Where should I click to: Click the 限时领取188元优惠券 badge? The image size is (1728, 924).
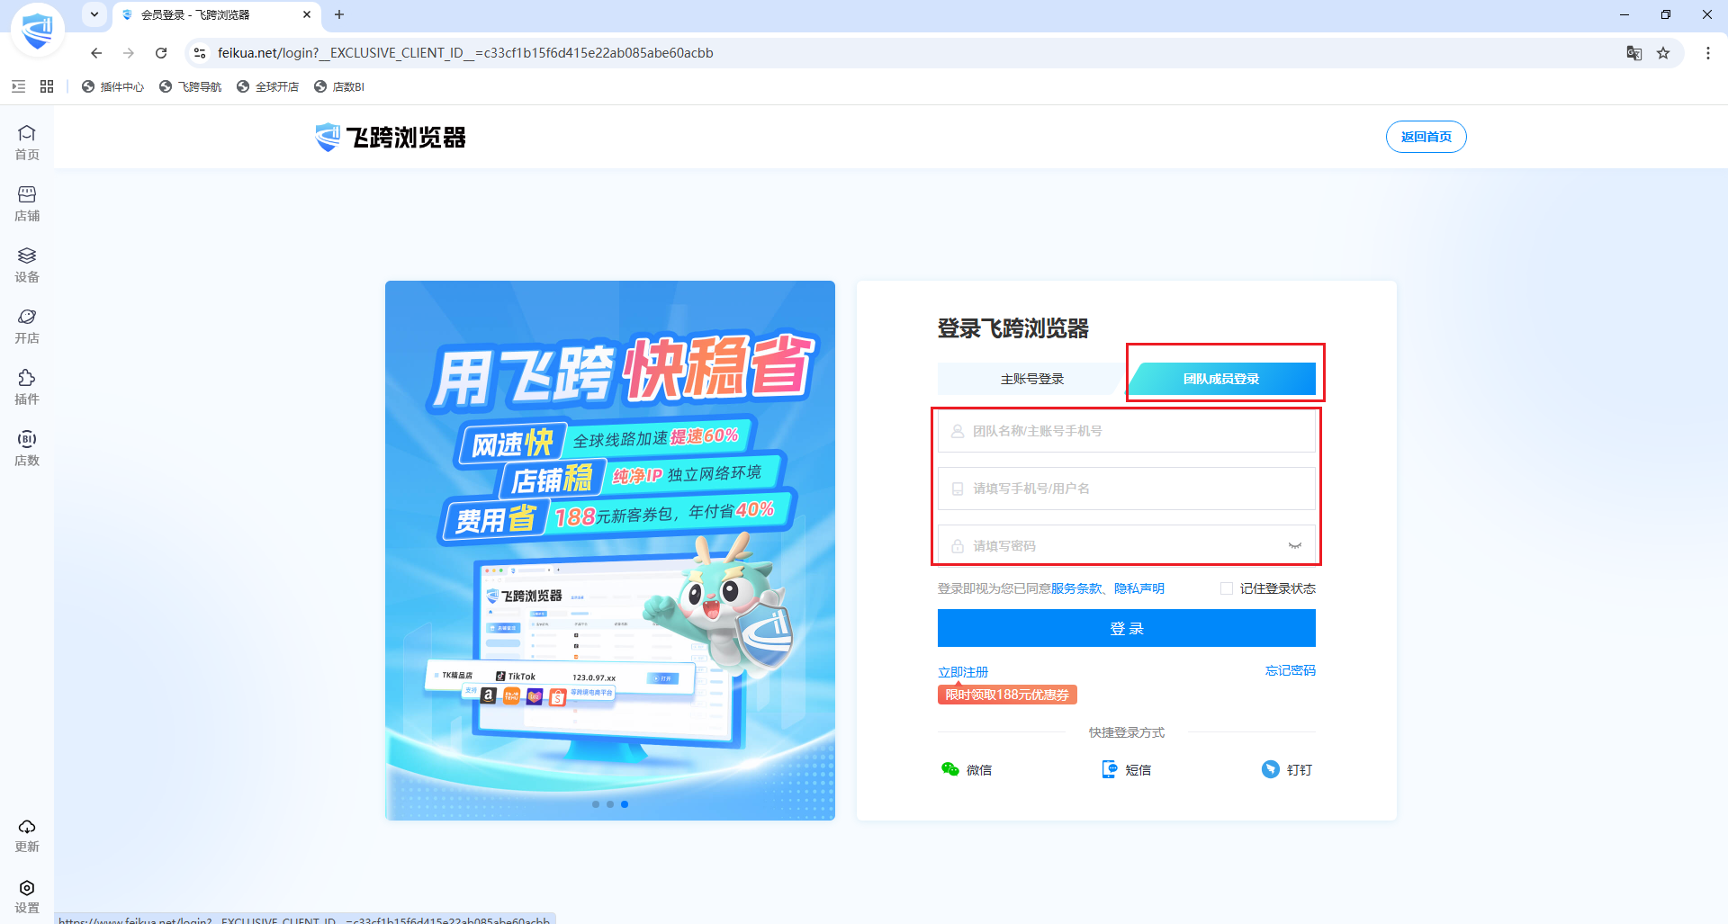click(x=1007, y=695)
